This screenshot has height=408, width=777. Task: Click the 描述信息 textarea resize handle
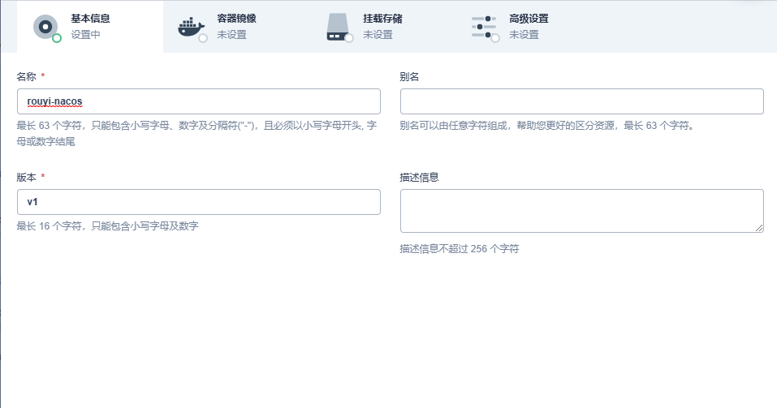point(760,230)
